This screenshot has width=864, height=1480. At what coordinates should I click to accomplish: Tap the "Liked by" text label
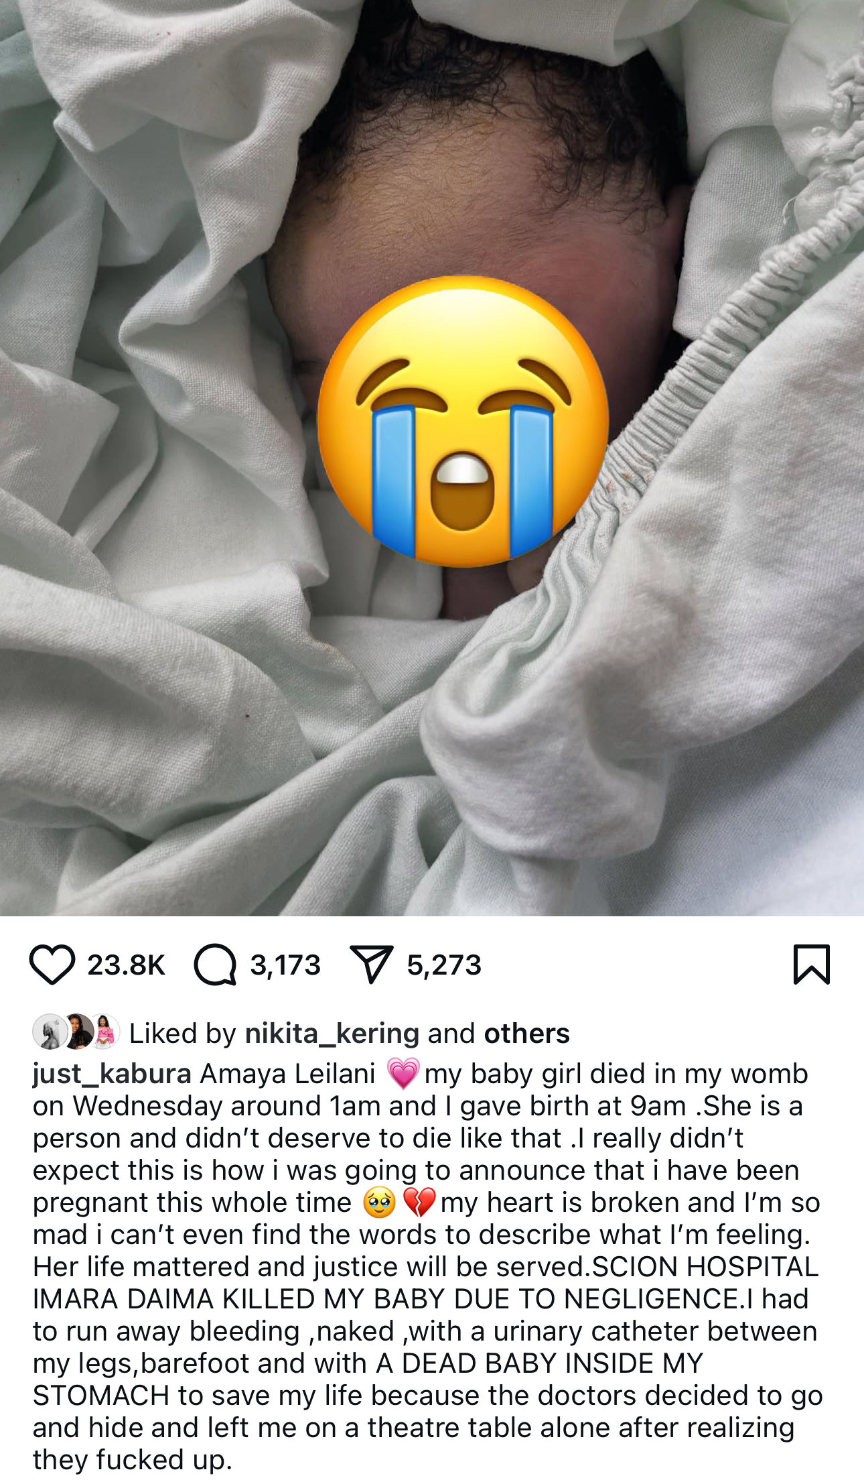click(182, 1034)
